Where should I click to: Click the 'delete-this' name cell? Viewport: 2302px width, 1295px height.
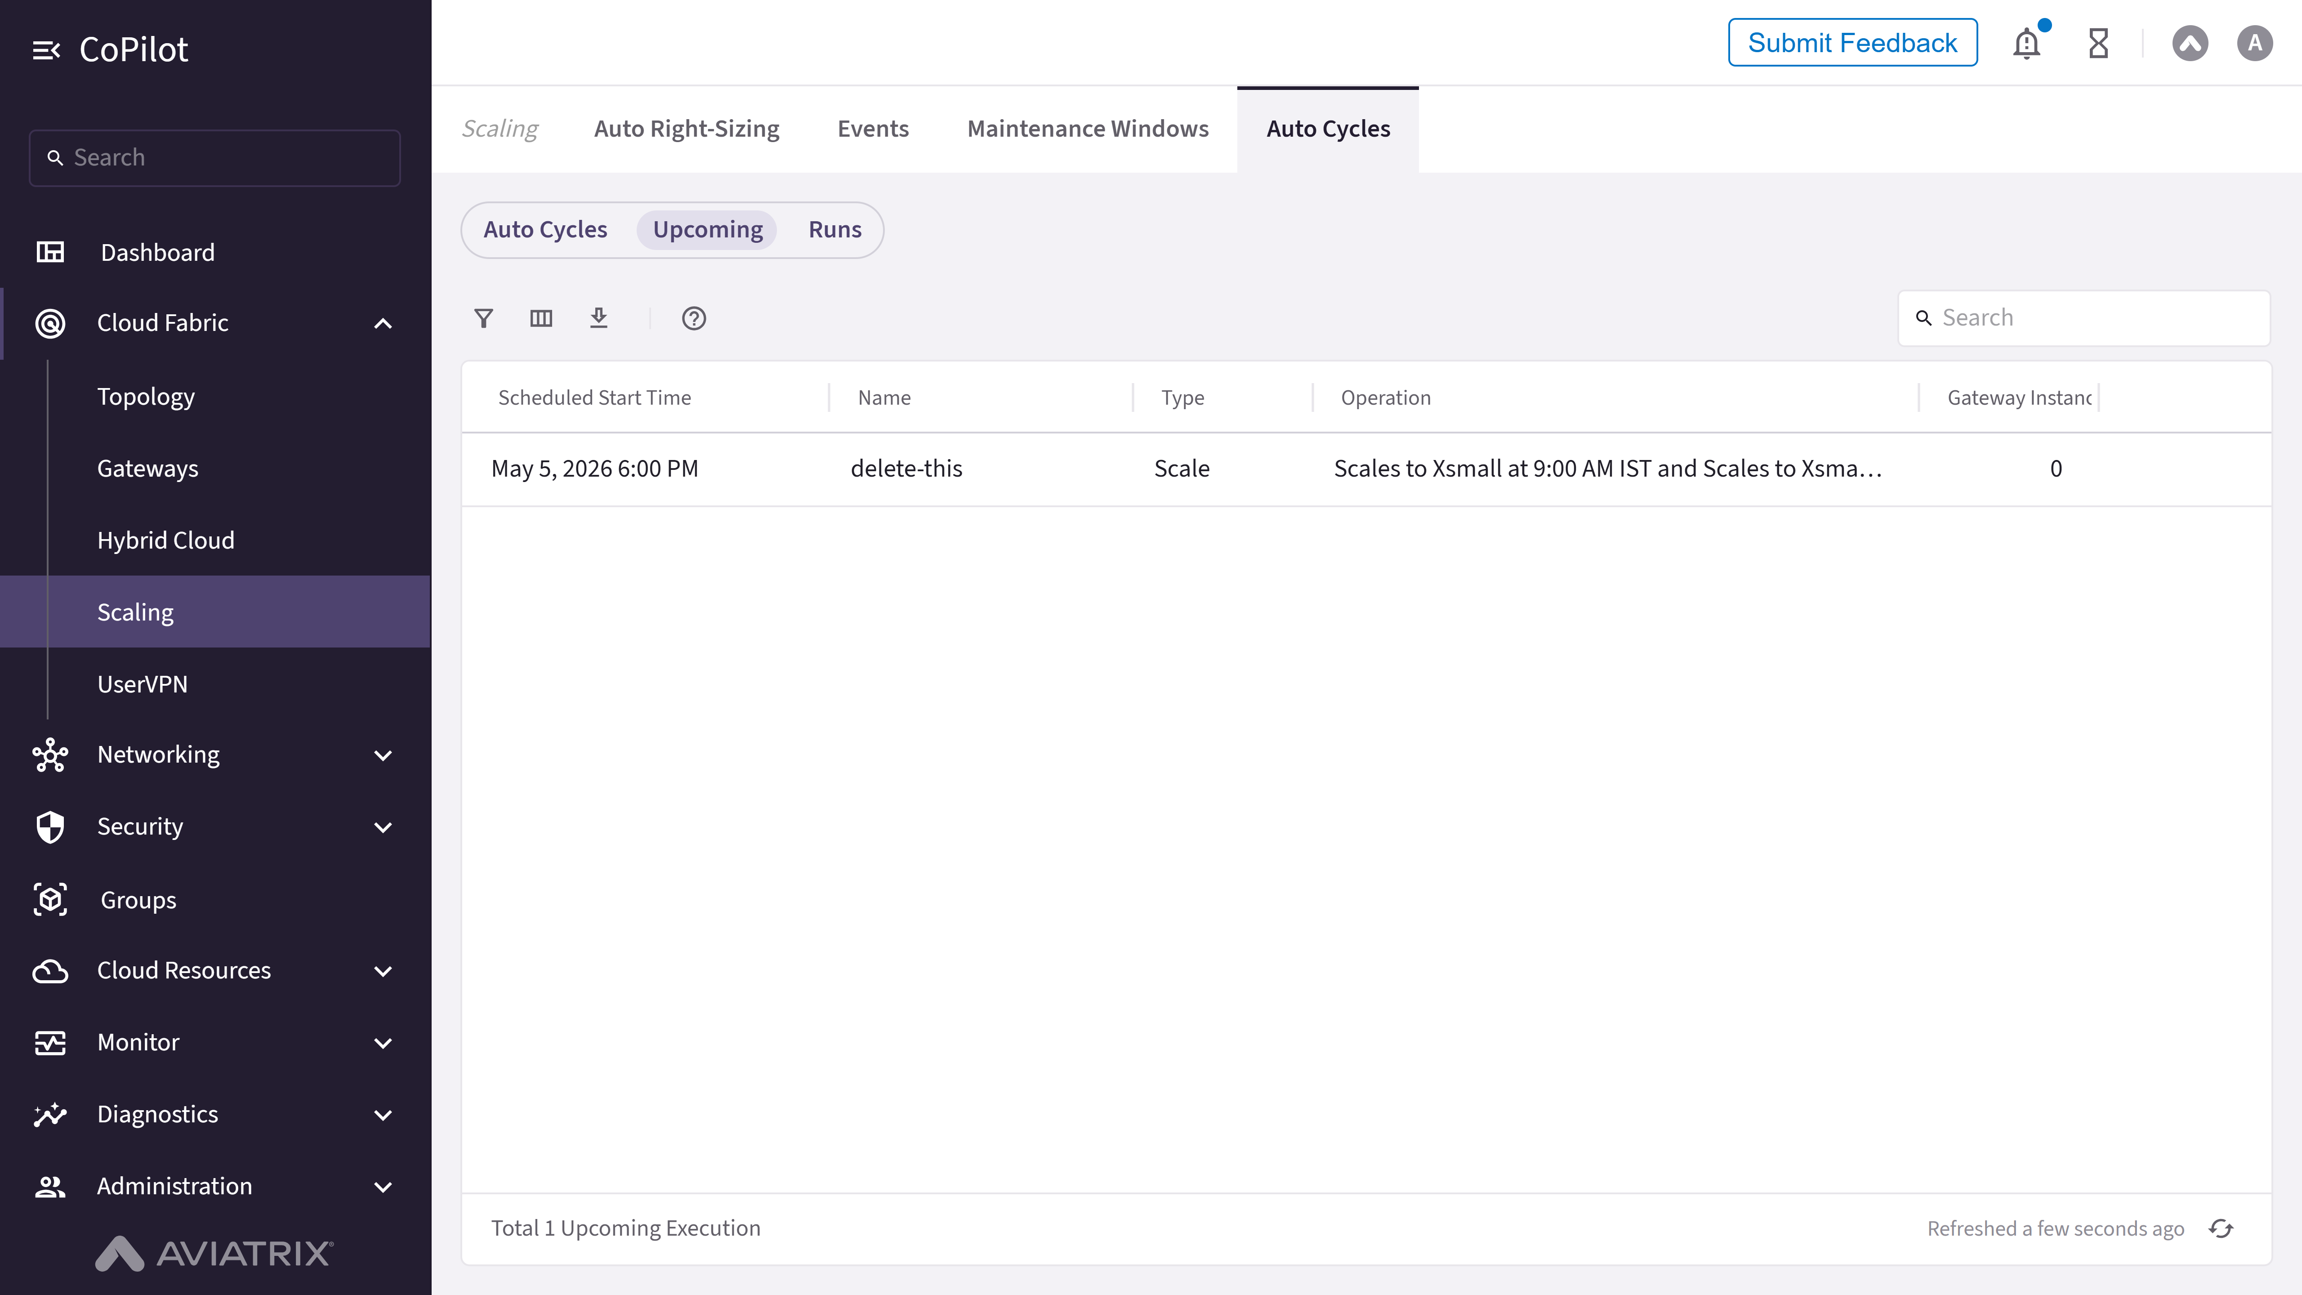pos(906,469)
